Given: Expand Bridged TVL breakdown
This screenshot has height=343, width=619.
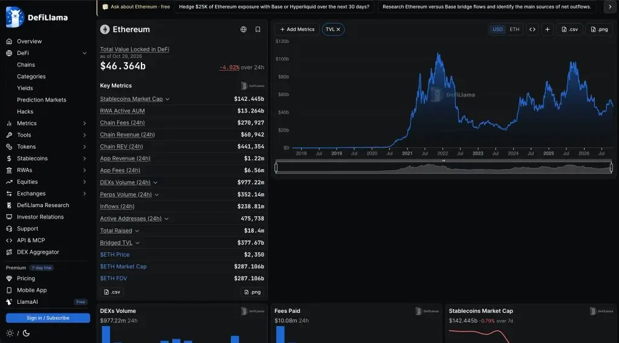Looking at the screenshot, I should coord(137,243).
